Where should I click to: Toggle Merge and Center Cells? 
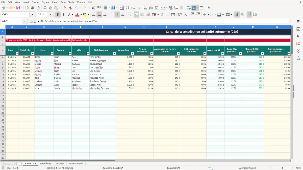pos(137,15)
